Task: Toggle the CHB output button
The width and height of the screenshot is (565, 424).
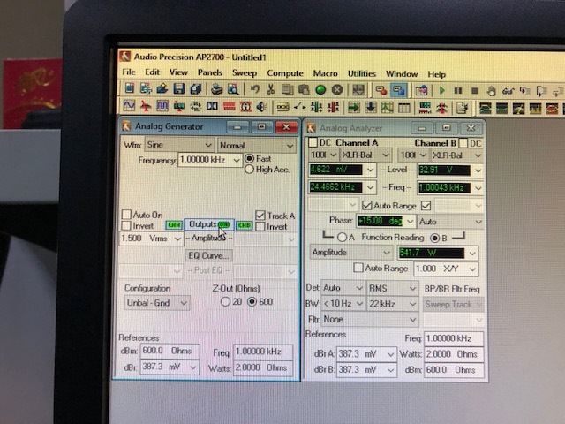Action: (245, 225)
